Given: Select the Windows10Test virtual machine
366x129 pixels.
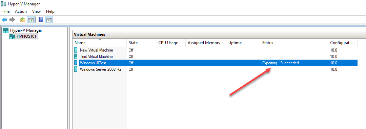Looking at the screenshot, I should [215, 63].
